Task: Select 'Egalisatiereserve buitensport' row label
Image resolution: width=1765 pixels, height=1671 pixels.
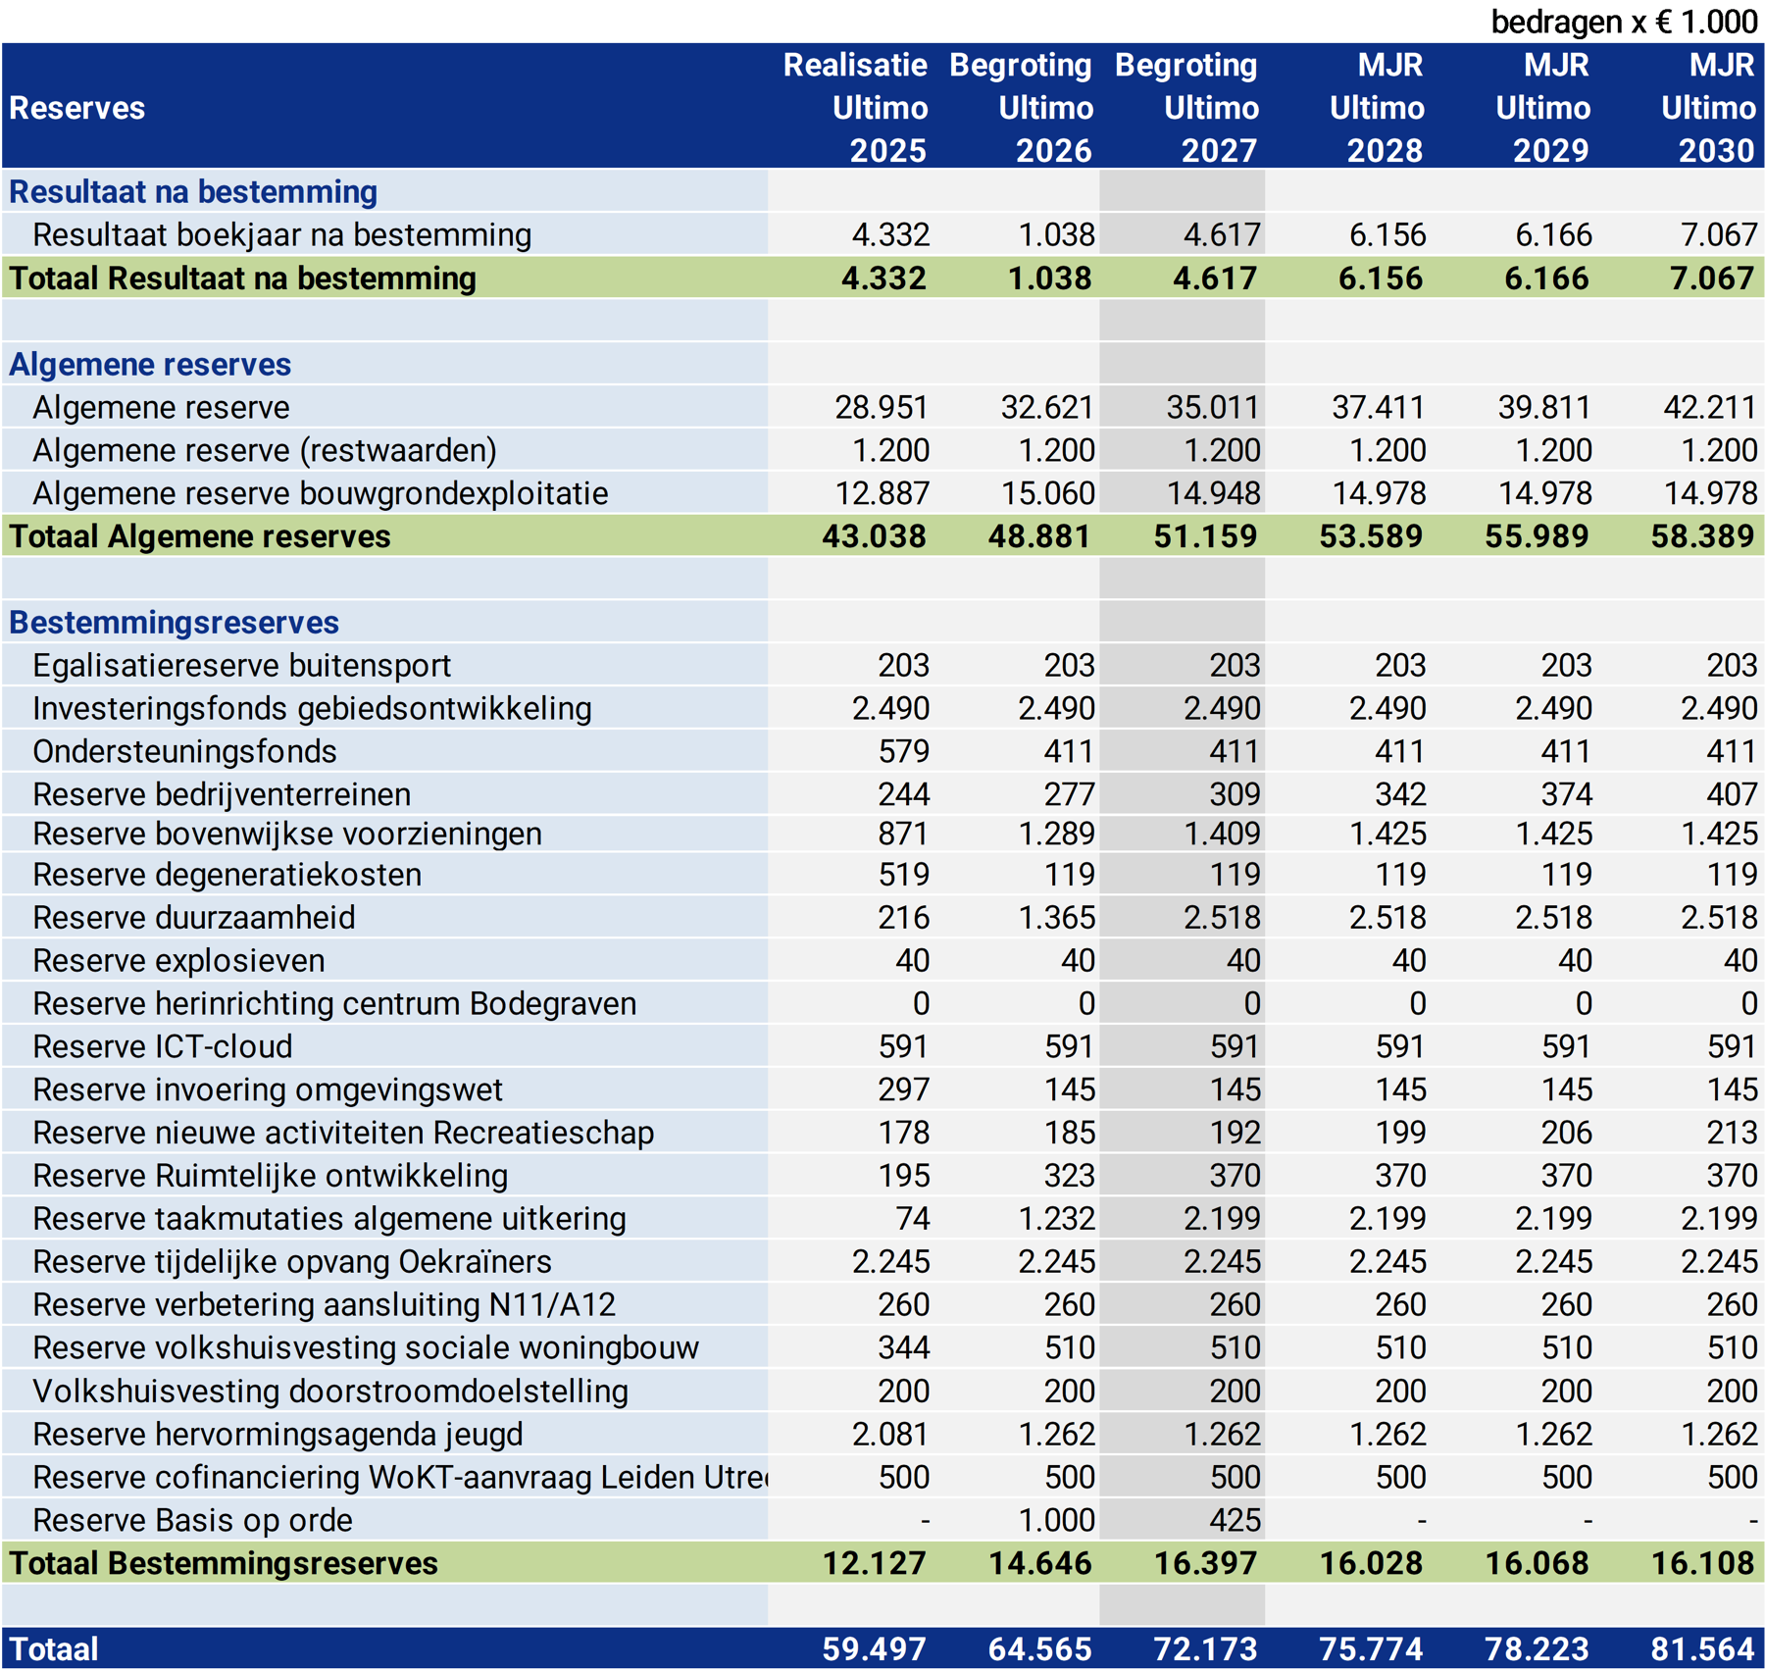Action: (242, 666)
